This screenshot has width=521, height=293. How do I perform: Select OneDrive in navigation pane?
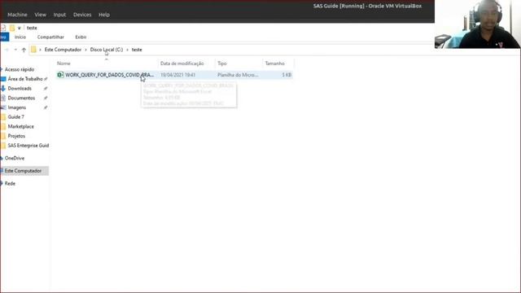click(15, 158)
